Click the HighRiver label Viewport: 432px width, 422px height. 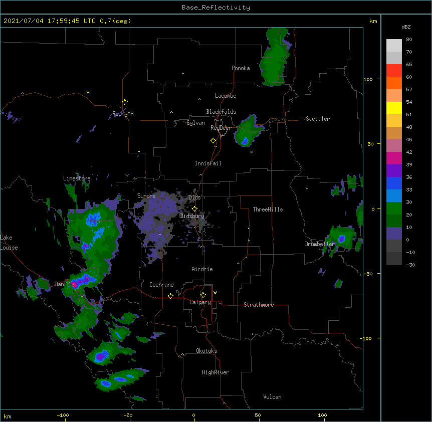coord(215,372)
